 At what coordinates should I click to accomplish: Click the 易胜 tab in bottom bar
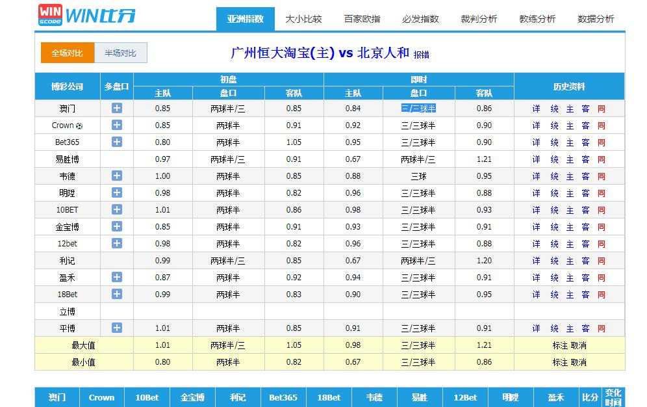pos(420,397)
